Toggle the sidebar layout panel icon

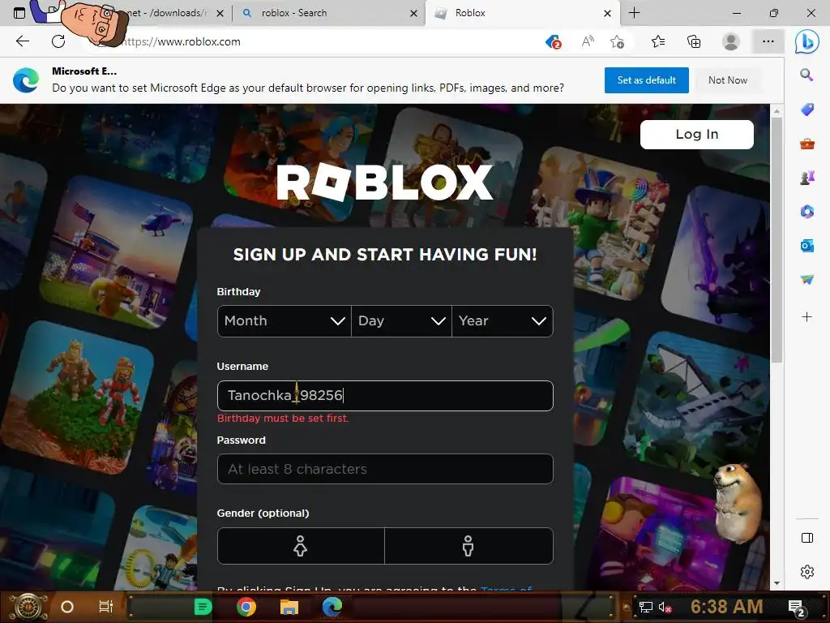[x=806, y=538]
